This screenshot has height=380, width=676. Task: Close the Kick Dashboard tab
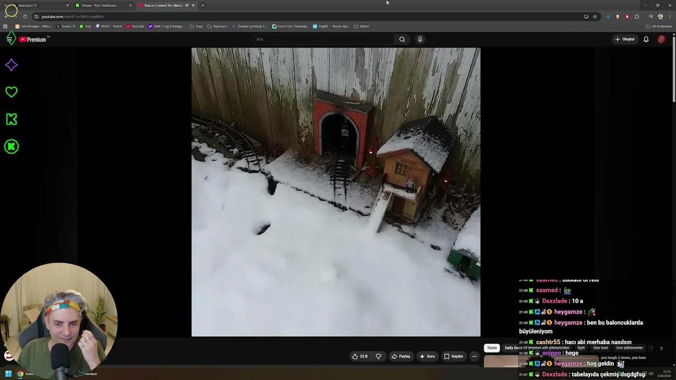click(130, 5)
